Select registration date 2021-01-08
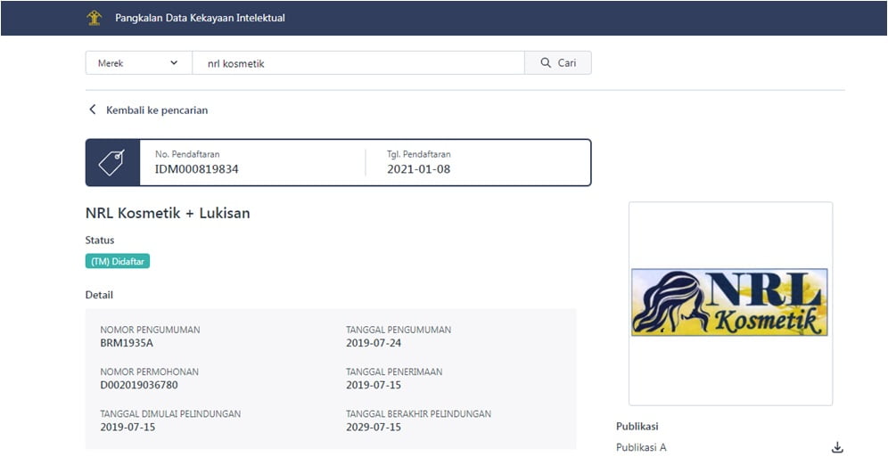The image size is (888, 473). [418, 169]
